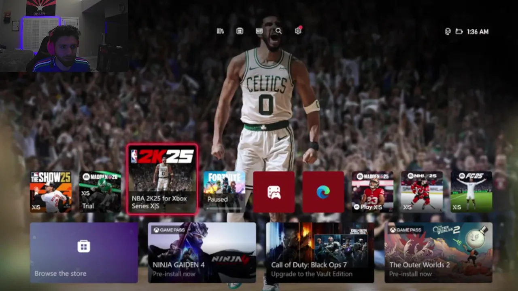The width and height of the screenshot is (518, 291).
Task: Select the controller battery icon
Action: coord(459,32)
